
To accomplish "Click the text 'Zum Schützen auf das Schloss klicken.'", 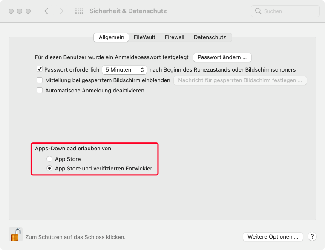I will pyautogui.click(x=75, y=237).
